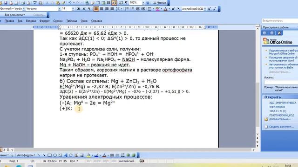
Task: Align text left button
Action: point(96,9)
